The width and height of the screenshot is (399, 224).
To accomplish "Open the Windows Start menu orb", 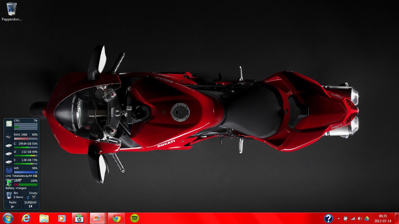I will 8,218.
